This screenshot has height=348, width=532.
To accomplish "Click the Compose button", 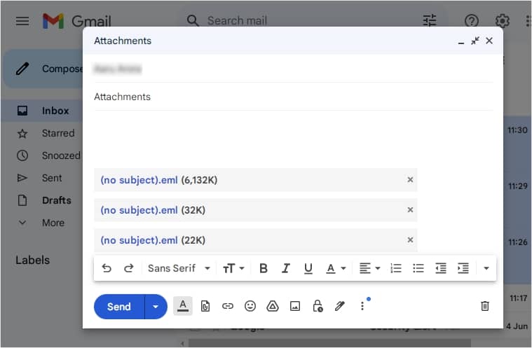I will click(x=44, y=69).
